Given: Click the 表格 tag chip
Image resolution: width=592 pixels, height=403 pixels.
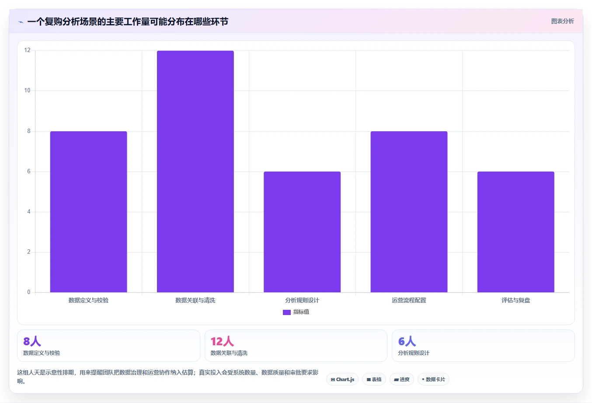Looking at the screenshot, I should 374,379.
